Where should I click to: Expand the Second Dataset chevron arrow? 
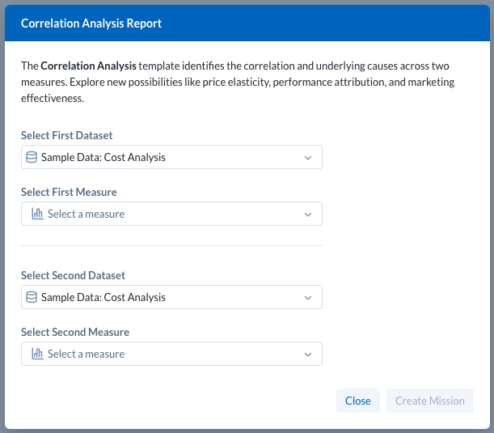[x=307, y=297]
